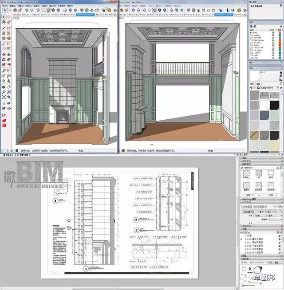Click the 1 - Ceilings layer color swatch
This screenshot has width=284, height=290.
[x=280, y=35]
